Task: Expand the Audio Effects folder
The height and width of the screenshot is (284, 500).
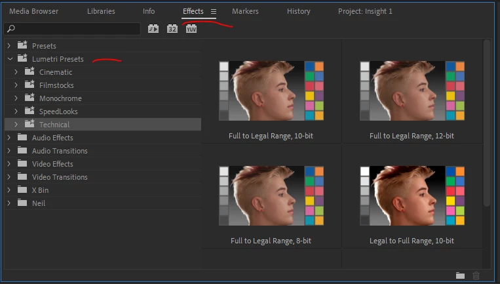Action: [x=9, y=138]
